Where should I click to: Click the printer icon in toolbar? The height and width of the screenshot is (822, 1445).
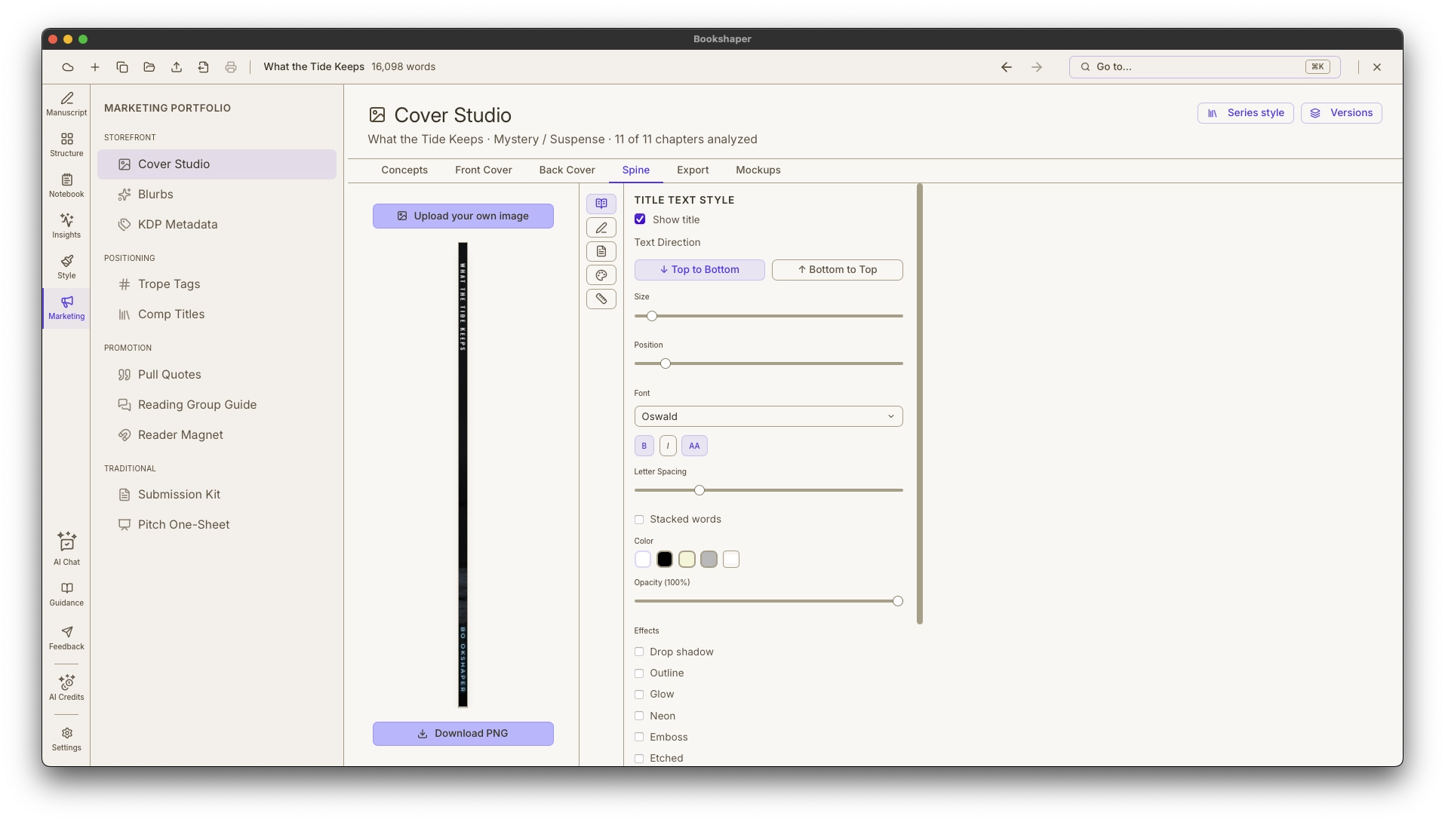[x=231, y=67]
